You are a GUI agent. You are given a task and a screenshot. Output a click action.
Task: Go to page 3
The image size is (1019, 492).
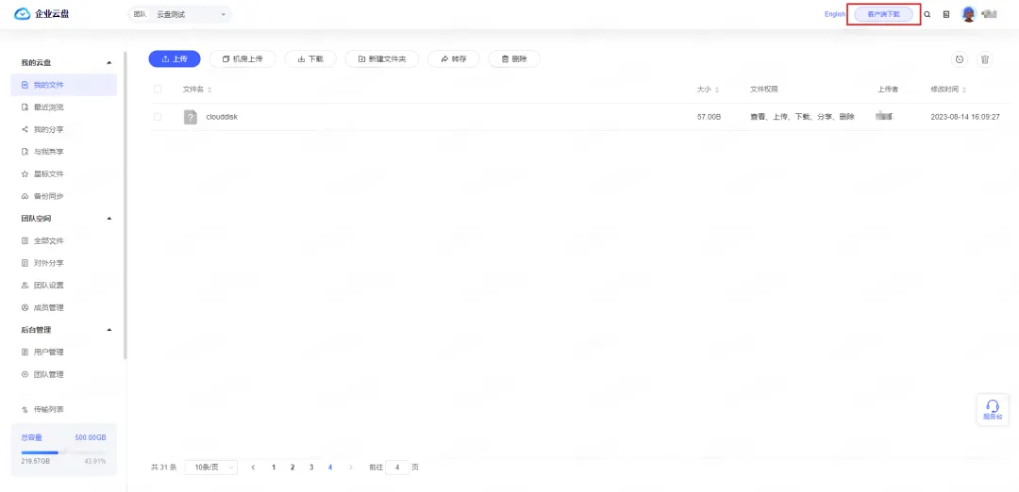(311, 467)
